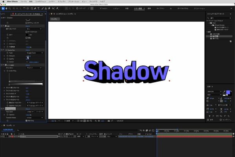
Task: Select the Pen tool
Action: 35,8
